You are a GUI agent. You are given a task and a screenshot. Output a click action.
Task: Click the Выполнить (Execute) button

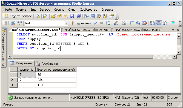pos(81,23)
